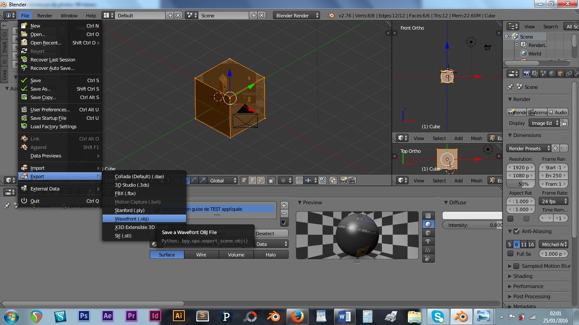Select the World properties tab icon
579x325 pixels.
click(551, 74)
